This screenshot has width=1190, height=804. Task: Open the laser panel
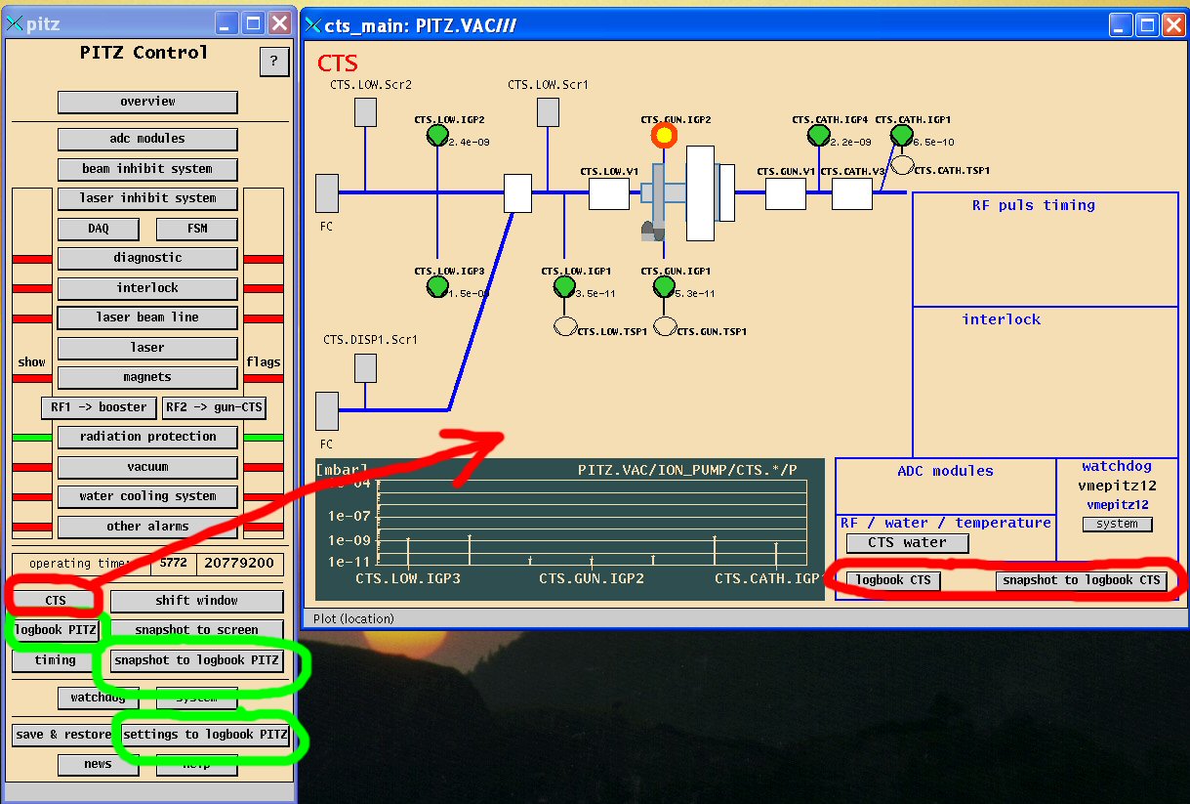(x=147, y=348)
